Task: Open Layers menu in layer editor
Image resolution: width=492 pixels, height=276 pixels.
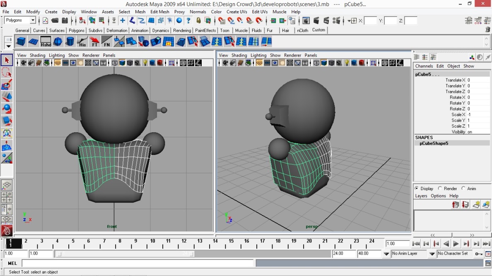Action: pyautogui.click(x=421, y=196)
